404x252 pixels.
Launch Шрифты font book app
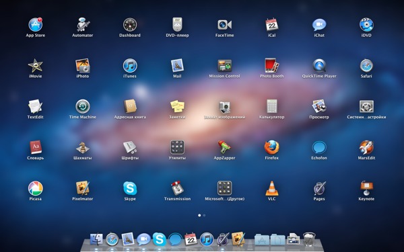pos(130,148)
